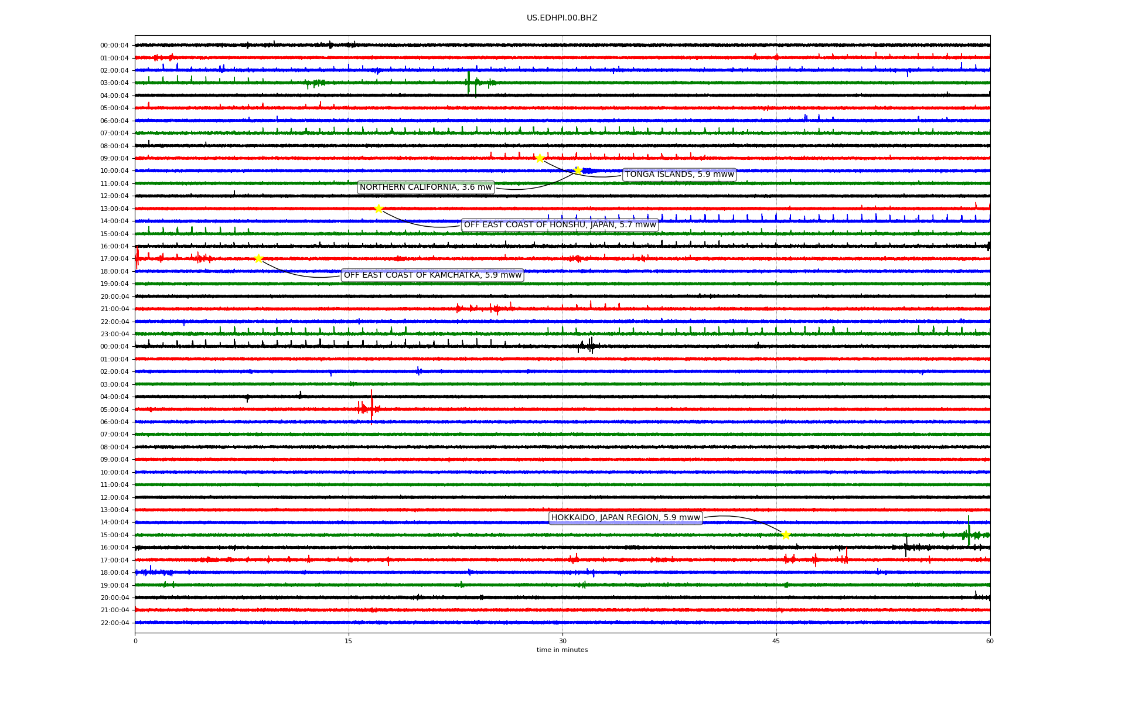The height and width of the screenshot is (703, 1125).
Task: Click the 22:00:04 label at the bottom
Action: (x=114, y=623)
